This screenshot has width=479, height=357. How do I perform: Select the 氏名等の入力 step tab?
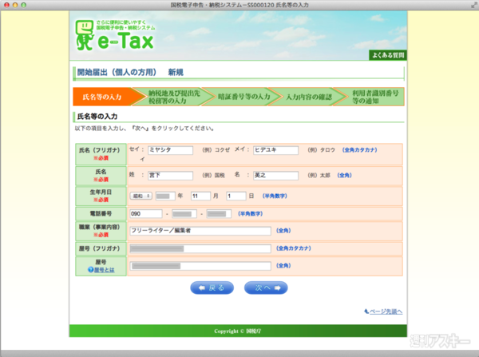105,97
